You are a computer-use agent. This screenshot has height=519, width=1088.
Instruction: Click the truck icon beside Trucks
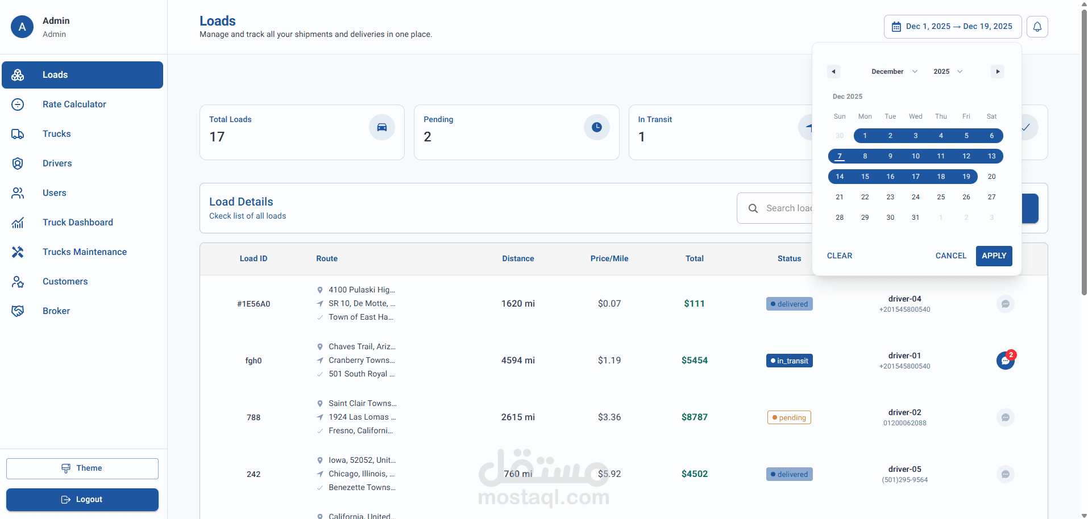coord(18,134)
